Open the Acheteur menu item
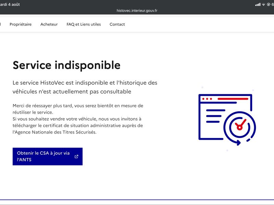Image resolution: width=274 pixels, height=205 pixels. pos(49,24)
